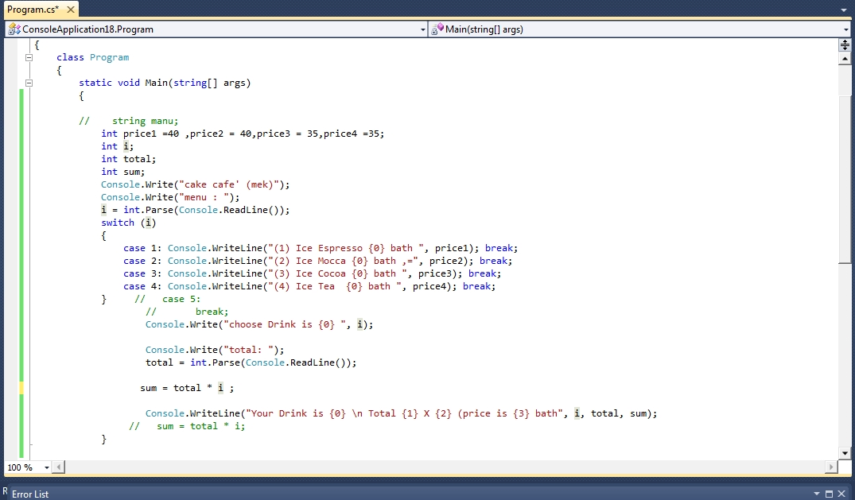
Task: Open the 100 % zoom level dropdown
Action: (46, 467)
